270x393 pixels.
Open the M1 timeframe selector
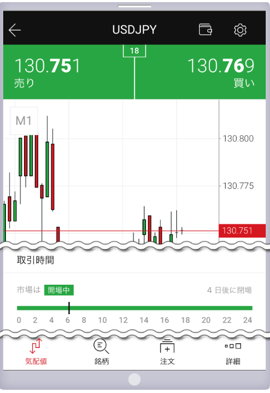click(x=24, y=121)
